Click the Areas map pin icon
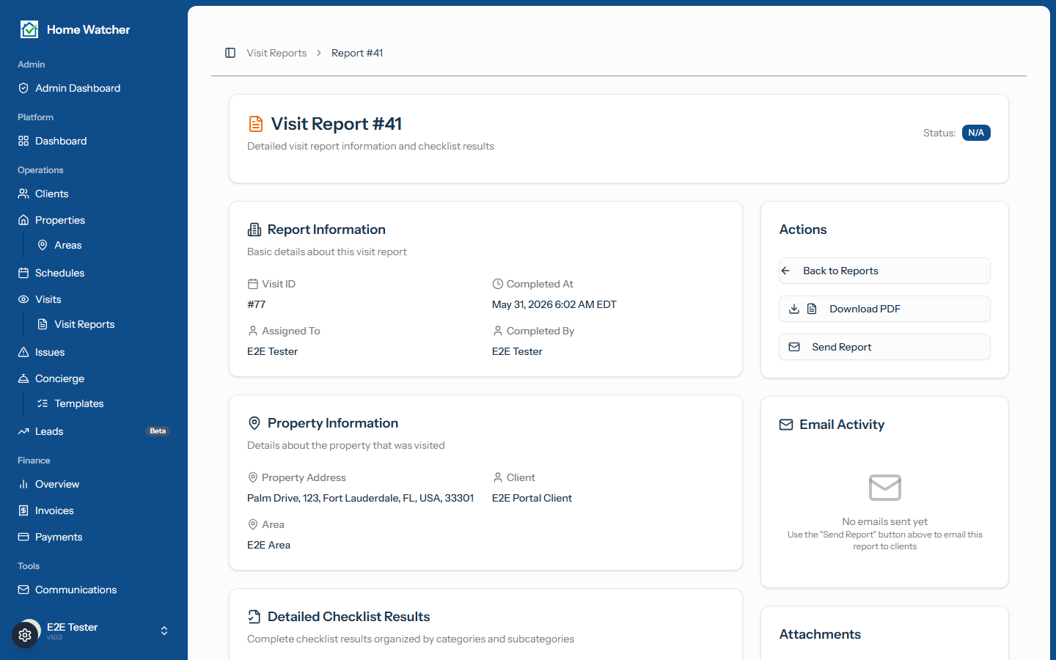This screenshot has width=1056, height=660. pos(43,245)
